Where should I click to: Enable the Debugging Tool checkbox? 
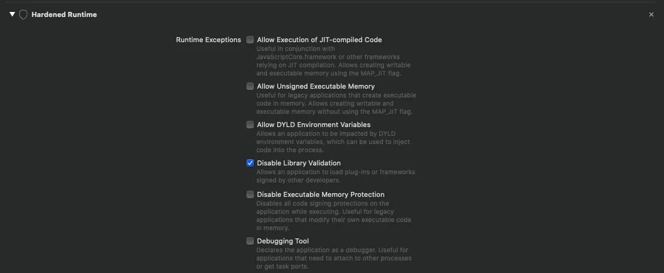250,241
